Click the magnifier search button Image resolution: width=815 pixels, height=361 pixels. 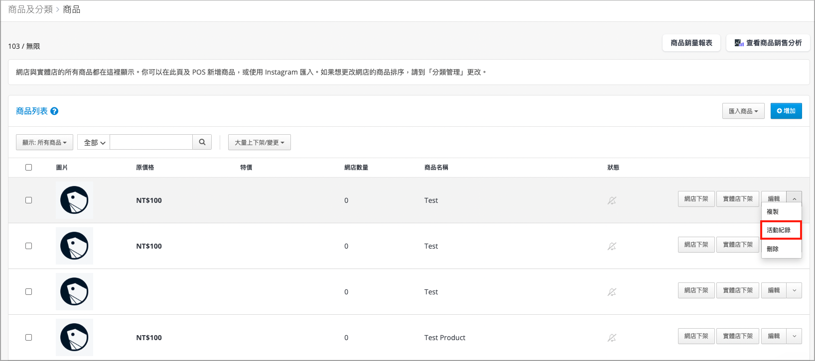(202, 142)
